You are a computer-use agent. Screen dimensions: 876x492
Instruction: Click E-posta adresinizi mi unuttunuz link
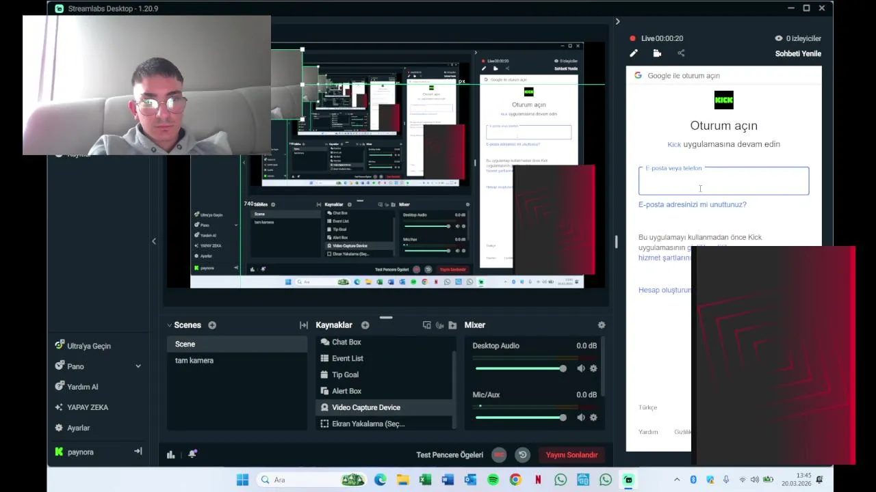[x=692, y=204]
